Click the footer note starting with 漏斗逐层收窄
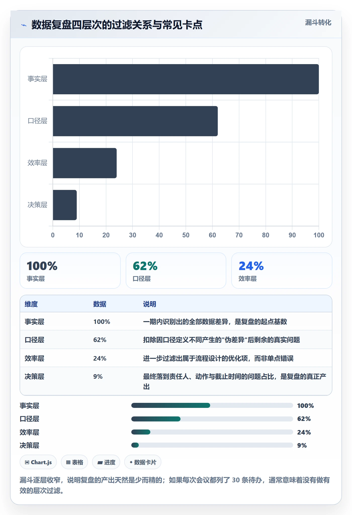The width and height of the screenshot is (352, 515). click(x=175, y=485)
